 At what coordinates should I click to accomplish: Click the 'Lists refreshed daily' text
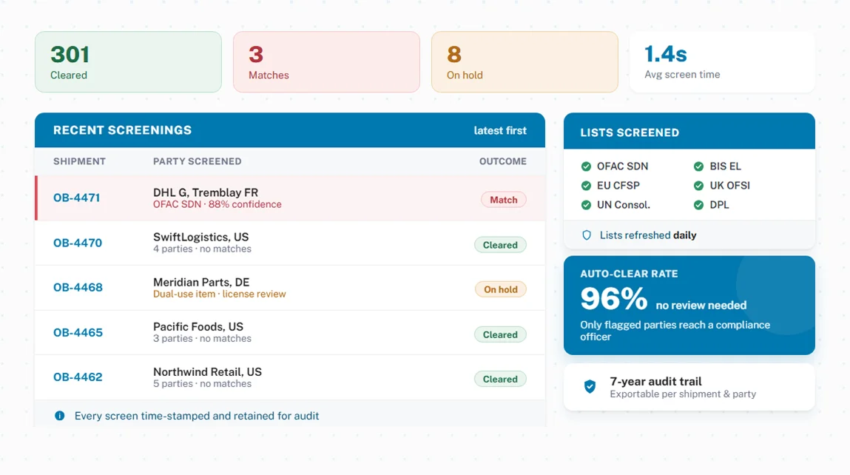pos(648,235)
